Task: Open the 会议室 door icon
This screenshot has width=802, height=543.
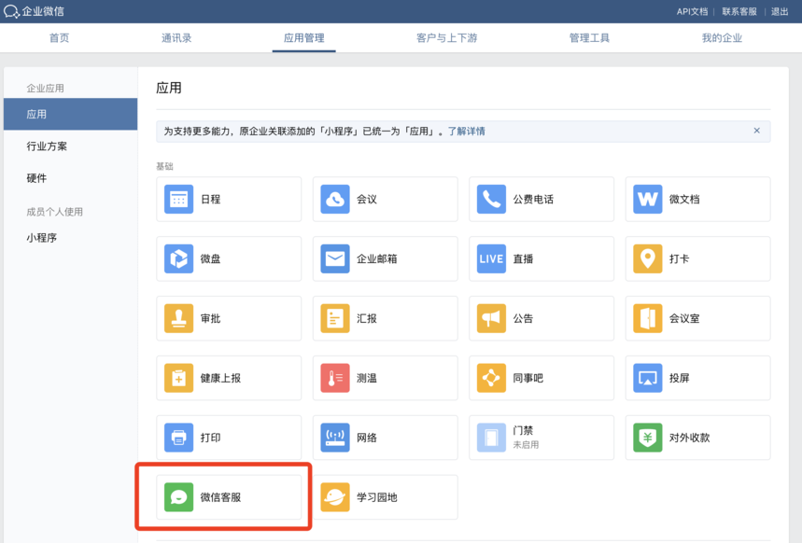Action: coord(648,318)
